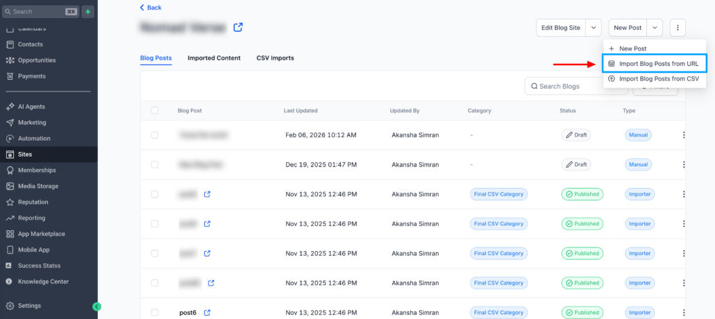The width and height of the screenshot is (715, 319).
Task: Click three-dot menu next to New Post button
Action: pyautogui.click(x=677, y=28)
